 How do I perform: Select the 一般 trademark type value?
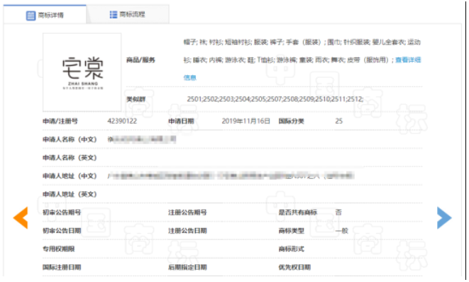341,231
